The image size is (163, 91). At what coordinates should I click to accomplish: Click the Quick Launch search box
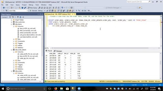coord(139,2)
